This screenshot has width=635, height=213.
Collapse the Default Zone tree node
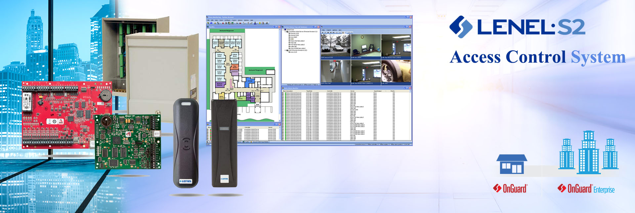[283, 30]
